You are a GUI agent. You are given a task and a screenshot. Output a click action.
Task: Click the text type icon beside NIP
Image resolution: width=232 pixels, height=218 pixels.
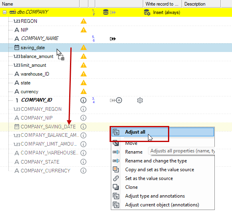[17, 30]
